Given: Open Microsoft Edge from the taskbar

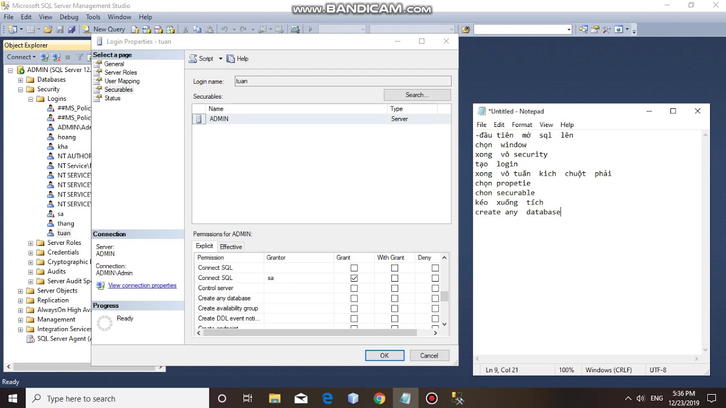Looking at the screenshot, I should (327, 398).
